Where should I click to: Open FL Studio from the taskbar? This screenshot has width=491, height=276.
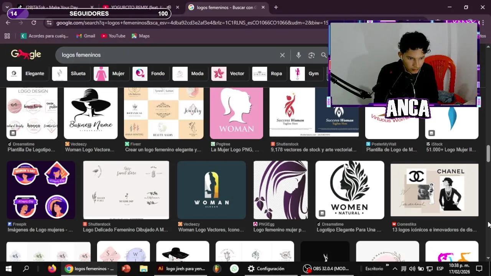coord(217,269)
